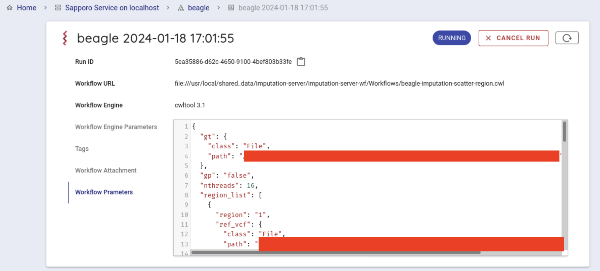Open the Workflow Attachment tab

pos(106,171)
